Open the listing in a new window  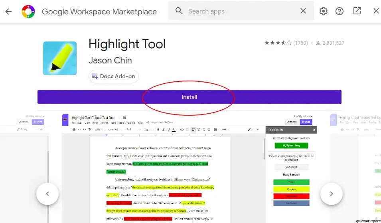point(357,11)
